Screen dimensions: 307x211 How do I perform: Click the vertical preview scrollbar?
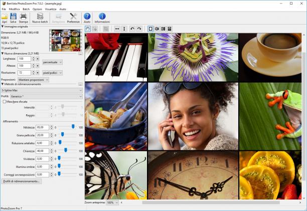tap(304, 116)
